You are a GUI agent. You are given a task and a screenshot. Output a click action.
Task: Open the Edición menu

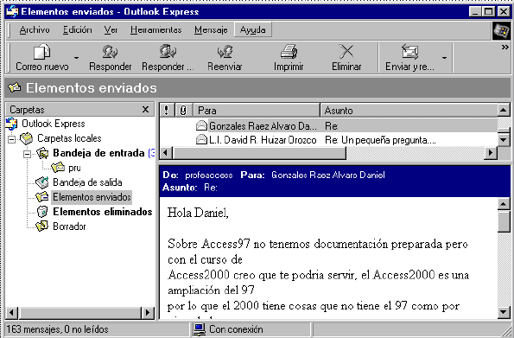pyautogui.click(x=78, y=30)
